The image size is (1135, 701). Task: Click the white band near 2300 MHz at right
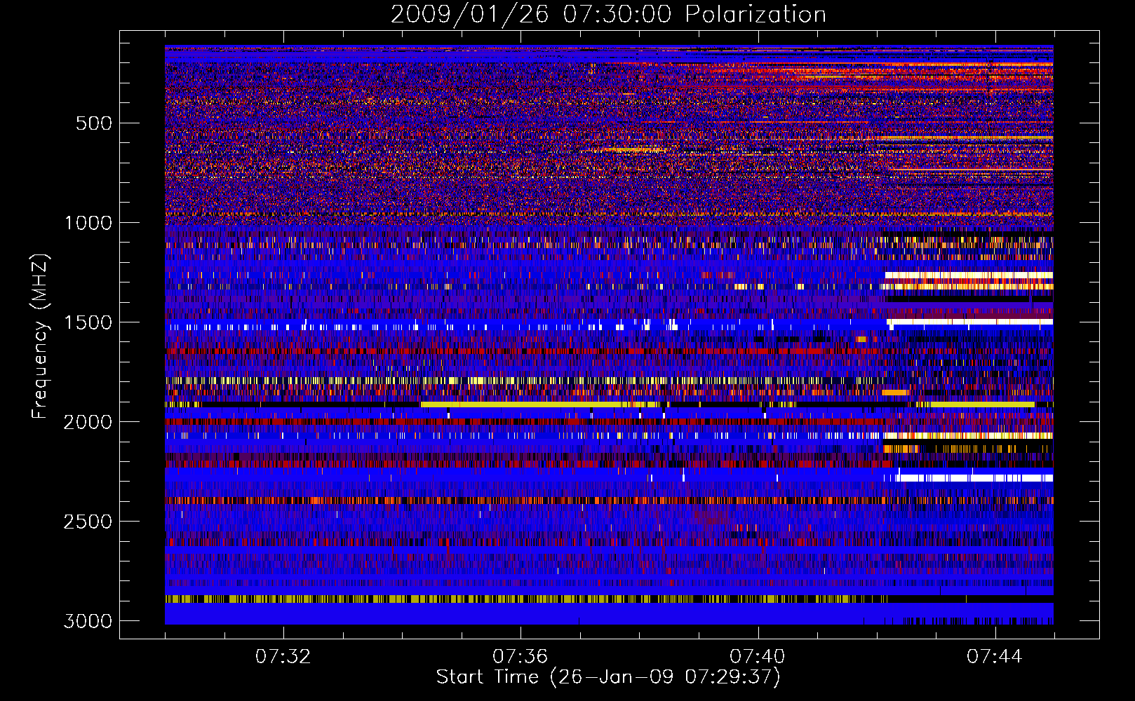tap(975, 478)
